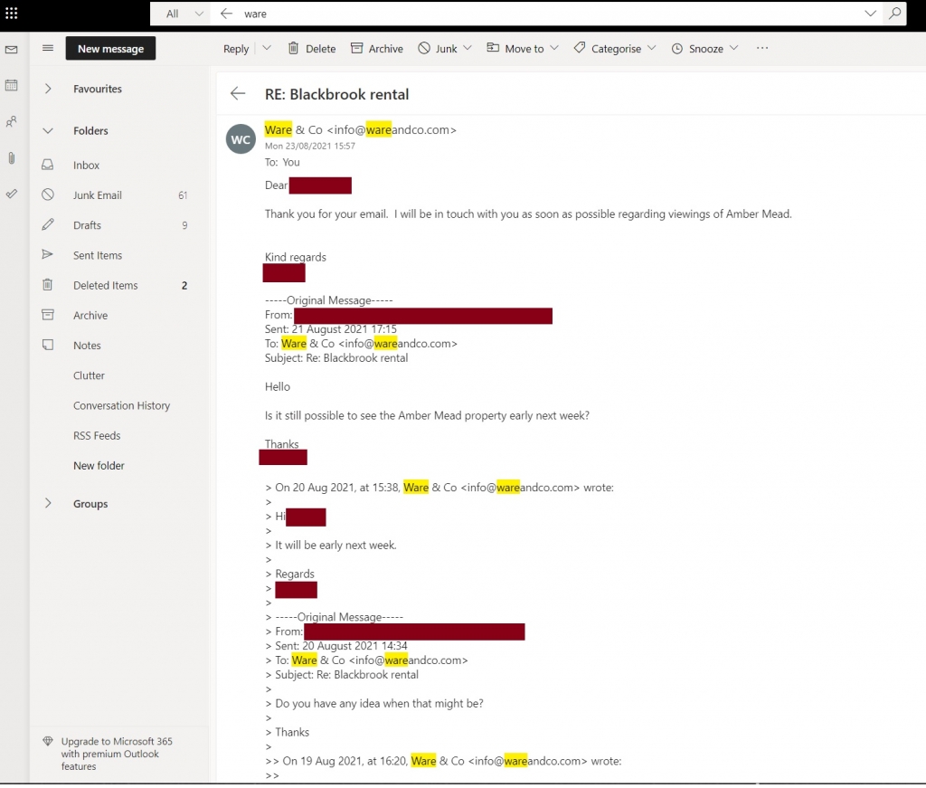
Task: Open the To Do checkmark icon
Action: coord(12,194)
